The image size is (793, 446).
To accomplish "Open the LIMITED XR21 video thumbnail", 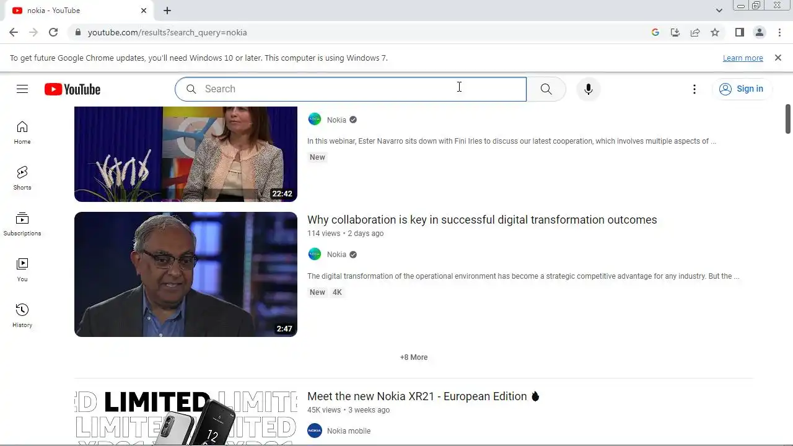I will [186, 417].
